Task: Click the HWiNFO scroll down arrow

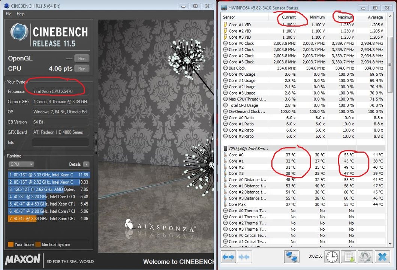Action: point(390,244)
